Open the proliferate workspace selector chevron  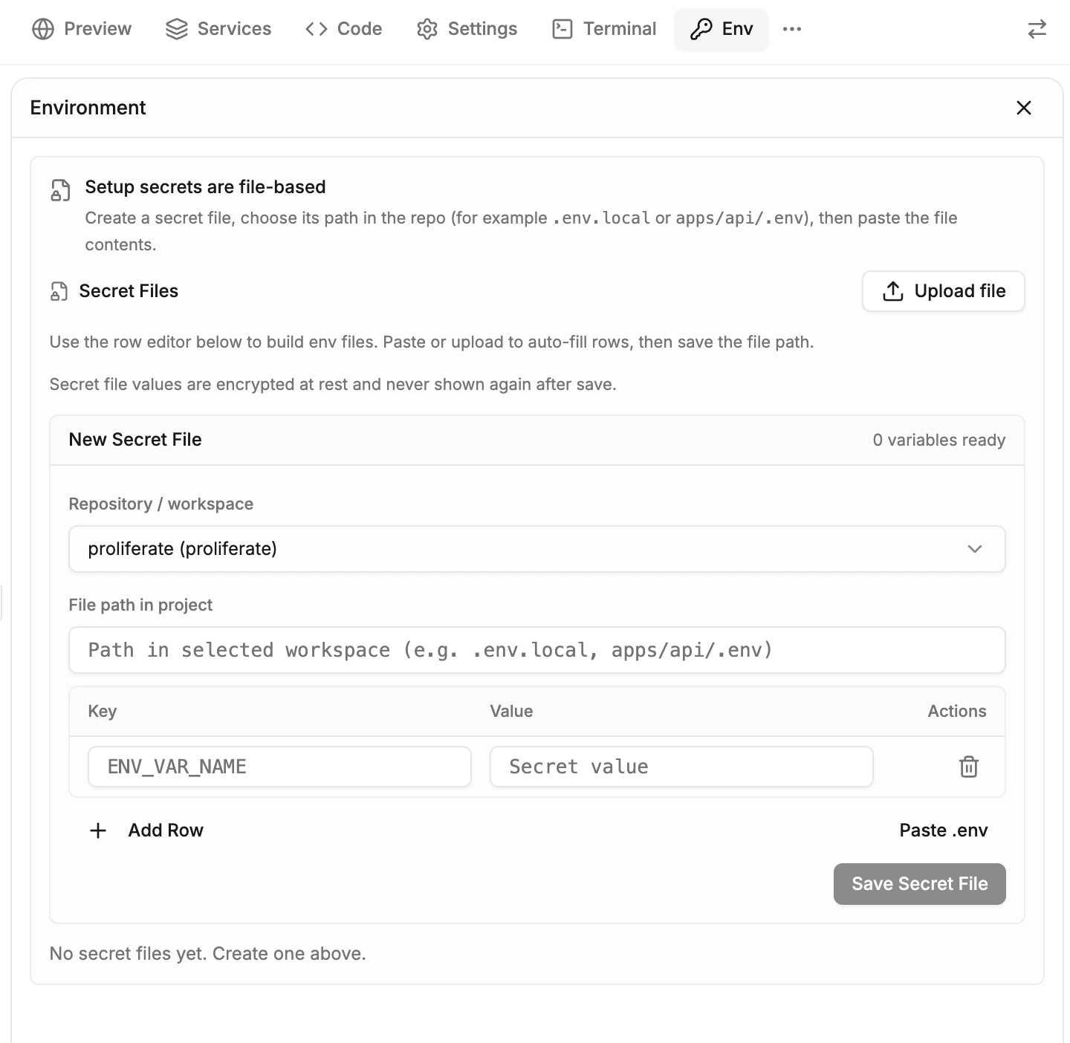click(x=974, y=549)
